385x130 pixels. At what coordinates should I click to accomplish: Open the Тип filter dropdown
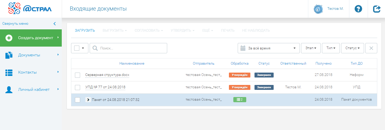(331, 48)
